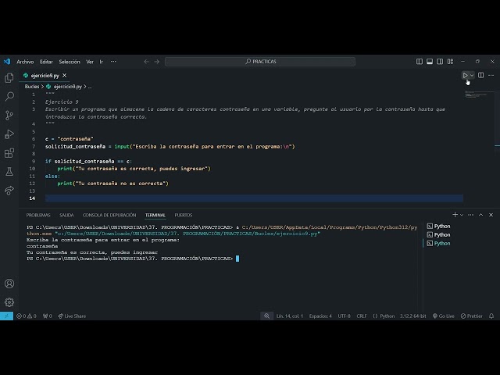Change encoding via UTF-8 status item

[344, 316]
